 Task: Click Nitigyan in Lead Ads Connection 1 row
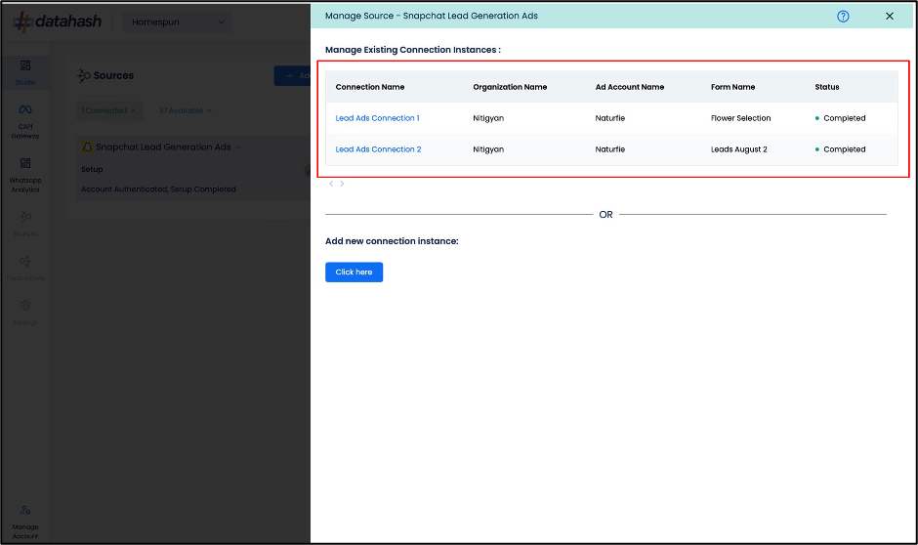pos(488,118)
